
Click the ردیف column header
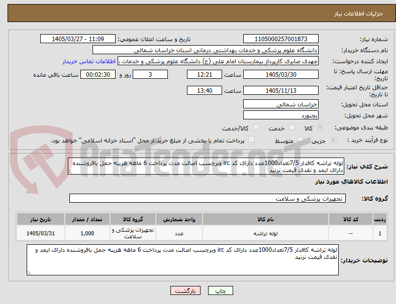[379, 219]
